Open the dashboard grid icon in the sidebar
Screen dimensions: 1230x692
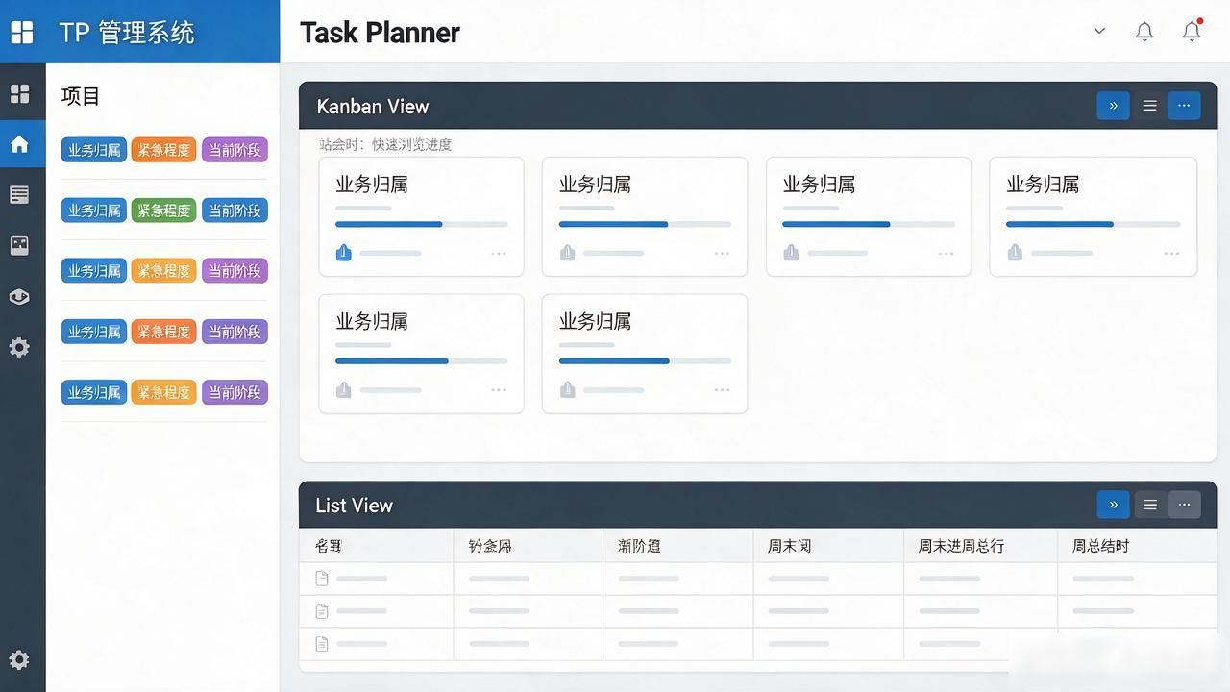pos(19,93)
